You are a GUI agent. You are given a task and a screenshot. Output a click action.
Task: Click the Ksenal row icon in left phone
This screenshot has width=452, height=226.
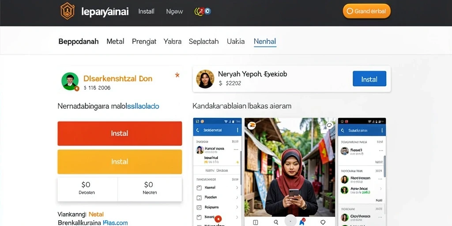[x=199, y=188]
